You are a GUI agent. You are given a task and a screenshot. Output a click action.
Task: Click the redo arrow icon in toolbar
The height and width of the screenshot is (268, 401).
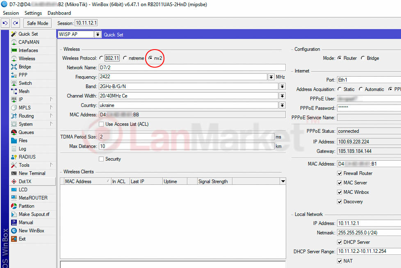coord(15,23)
